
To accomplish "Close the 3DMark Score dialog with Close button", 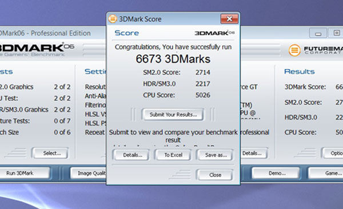I will 215,175.
